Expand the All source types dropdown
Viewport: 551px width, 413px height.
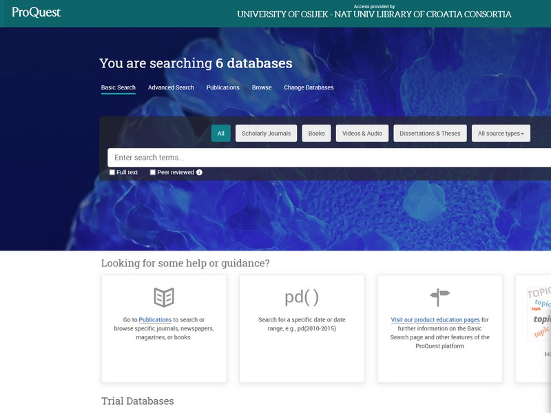(501, 134)
